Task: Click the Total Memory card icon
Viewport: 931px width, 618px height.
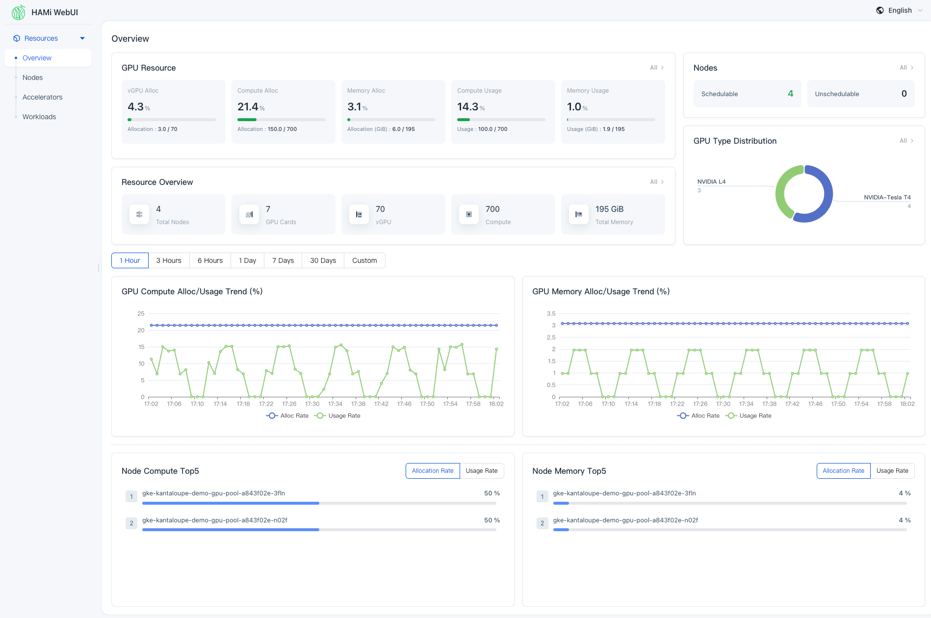Action: coord(578,214)
